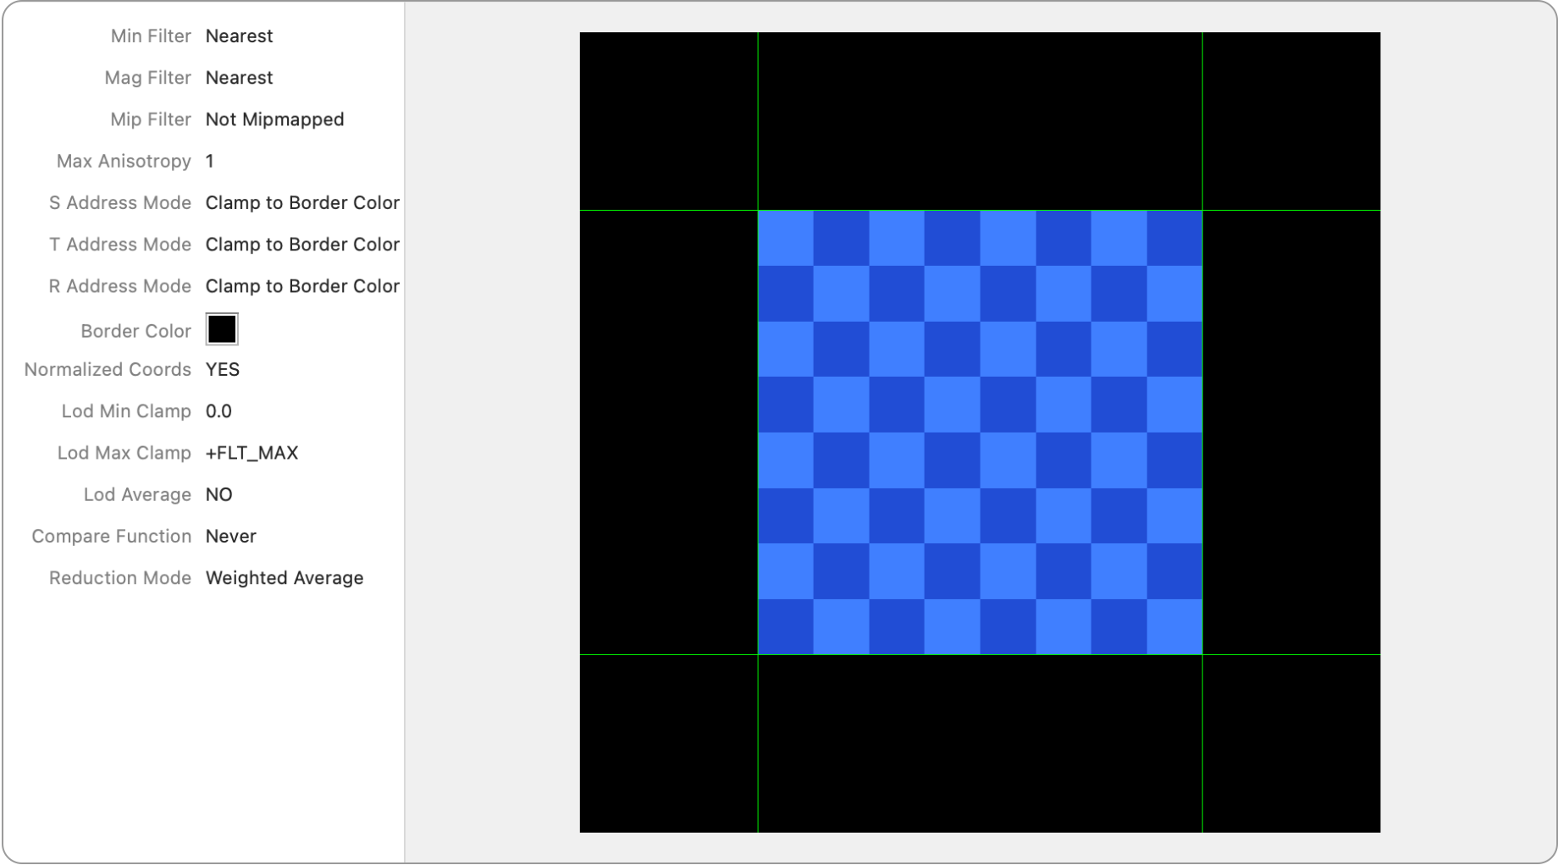Click the Compare Function label

(x=112, y=537)
